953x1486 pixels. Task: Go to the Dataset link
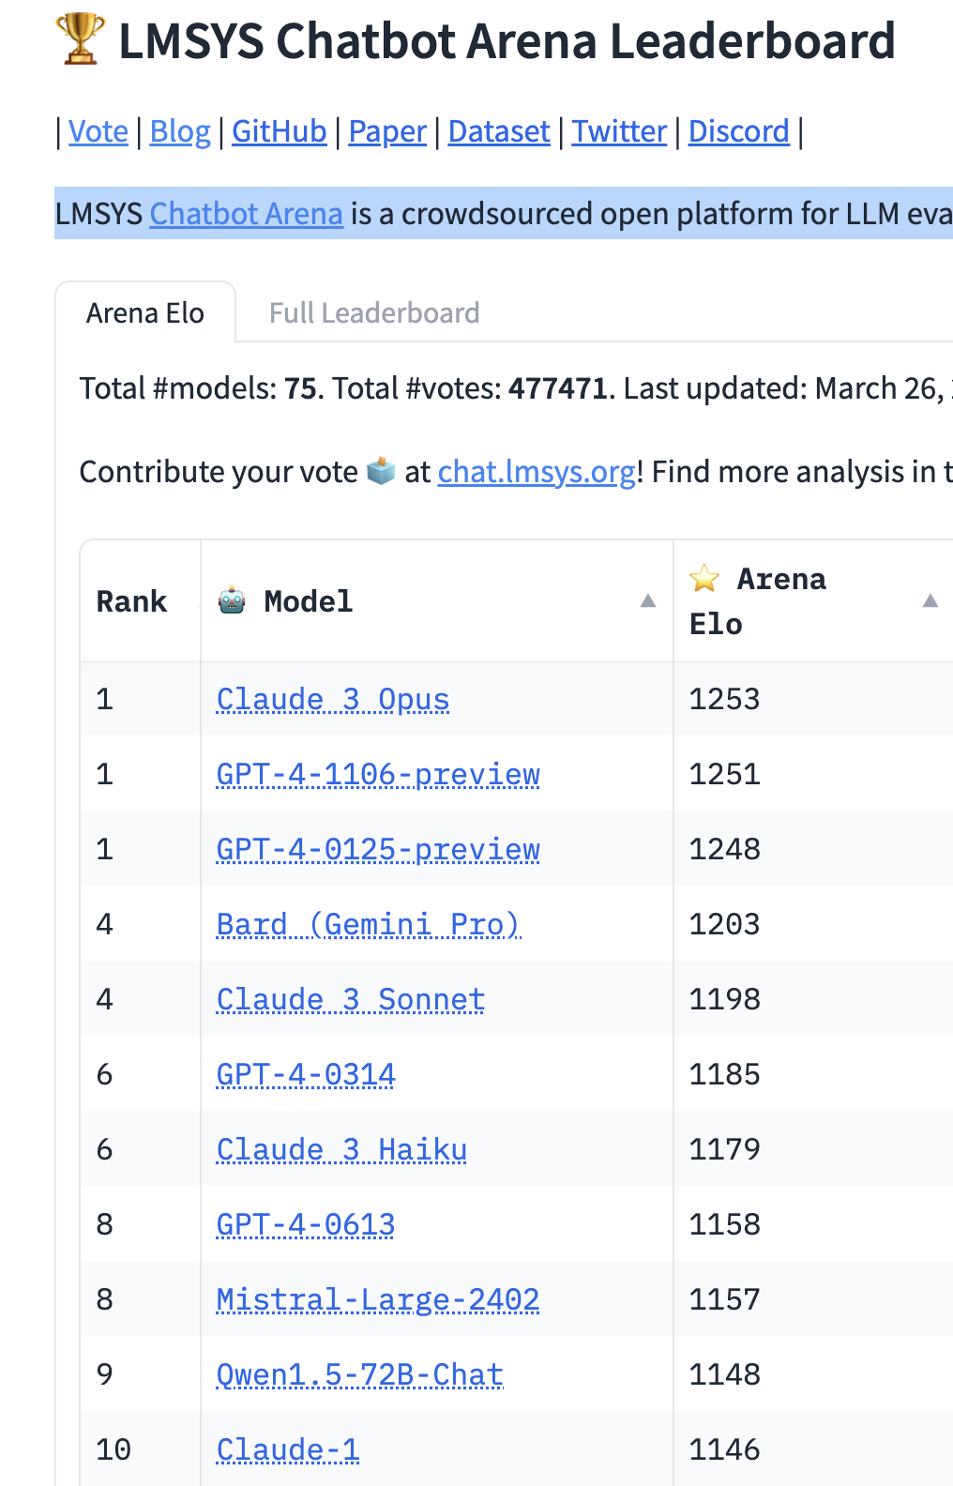coord(499,131)
